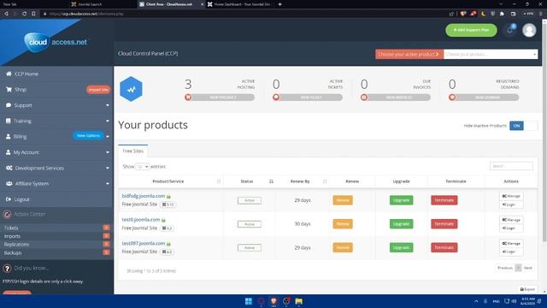Click the browser bookmark icon
The width and height of the screenshot is (547, 308).
33,14
